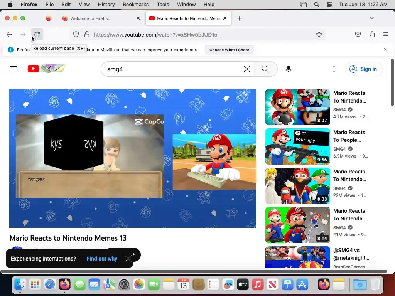Screen dimensions: 395x296
Task: Clear the smg4 search query
Action: 247,69
